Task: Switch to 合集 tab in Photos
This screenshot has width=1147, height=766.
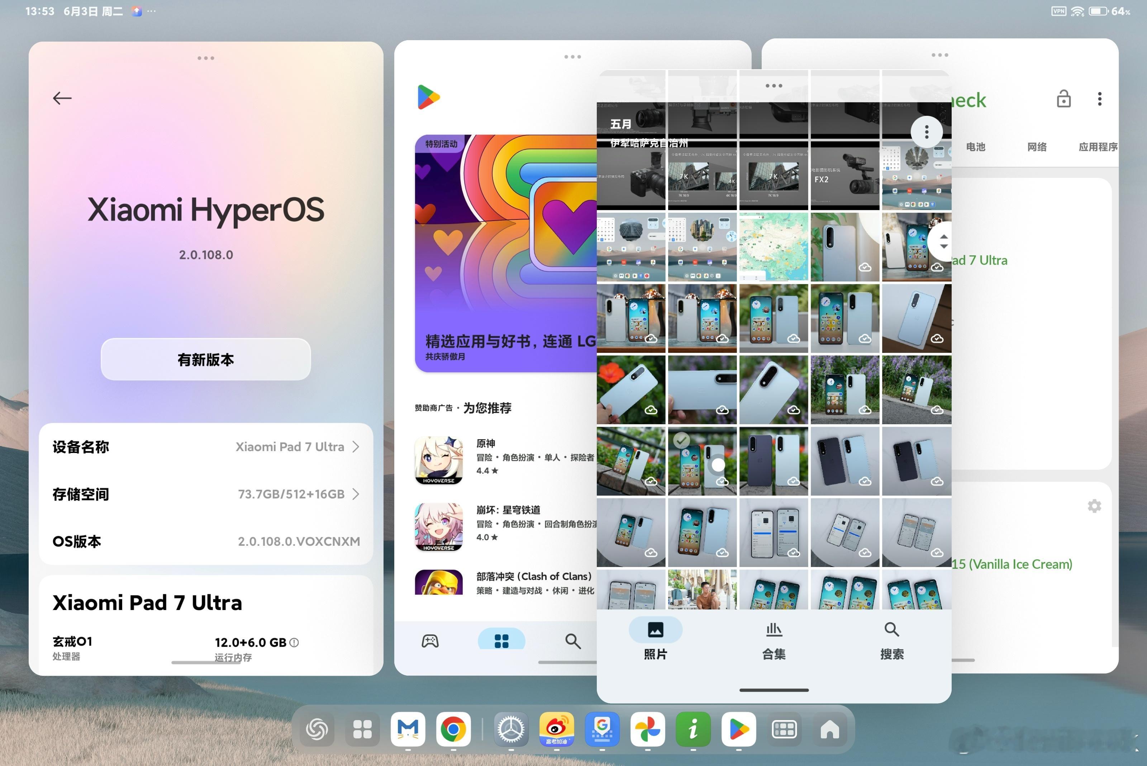Action: tap(774, 641)
